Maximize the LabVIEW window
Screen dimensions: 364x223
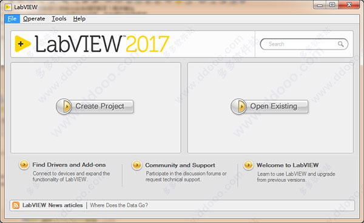click(x=332, y=5)
